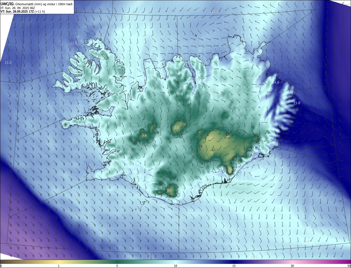Click the 15 tick label on the colour scale

click(x=234, y=266)
